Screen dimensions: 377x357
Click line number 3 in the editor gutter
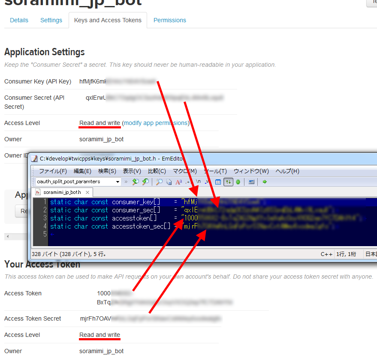tap(45, 218)
